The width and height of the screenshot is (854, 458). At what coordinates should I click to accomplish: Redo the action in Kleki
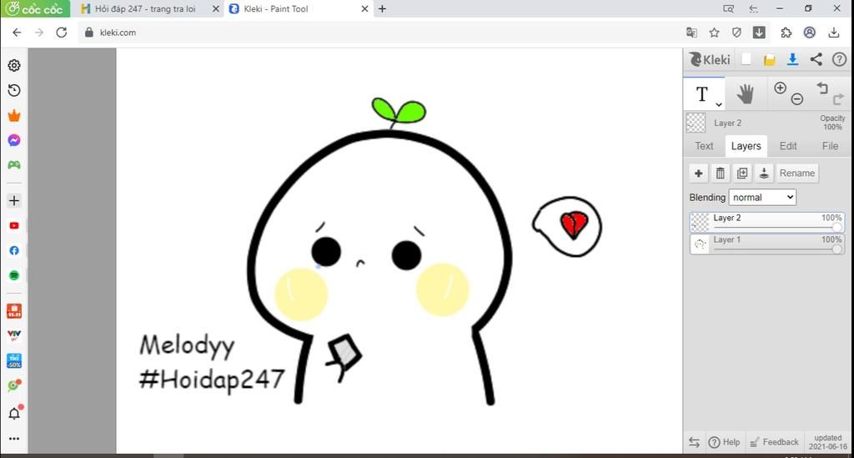click(838, 98)
